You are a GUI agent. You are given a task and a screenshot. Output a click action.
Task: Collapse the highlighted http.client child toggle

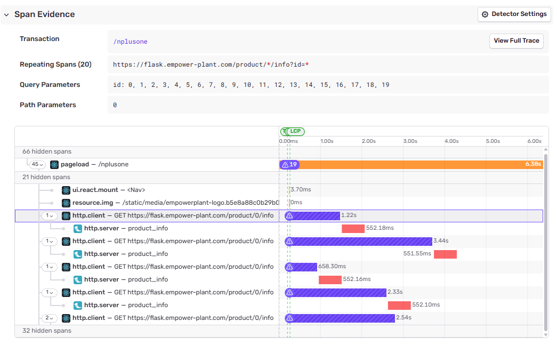[x=50, y=215]
